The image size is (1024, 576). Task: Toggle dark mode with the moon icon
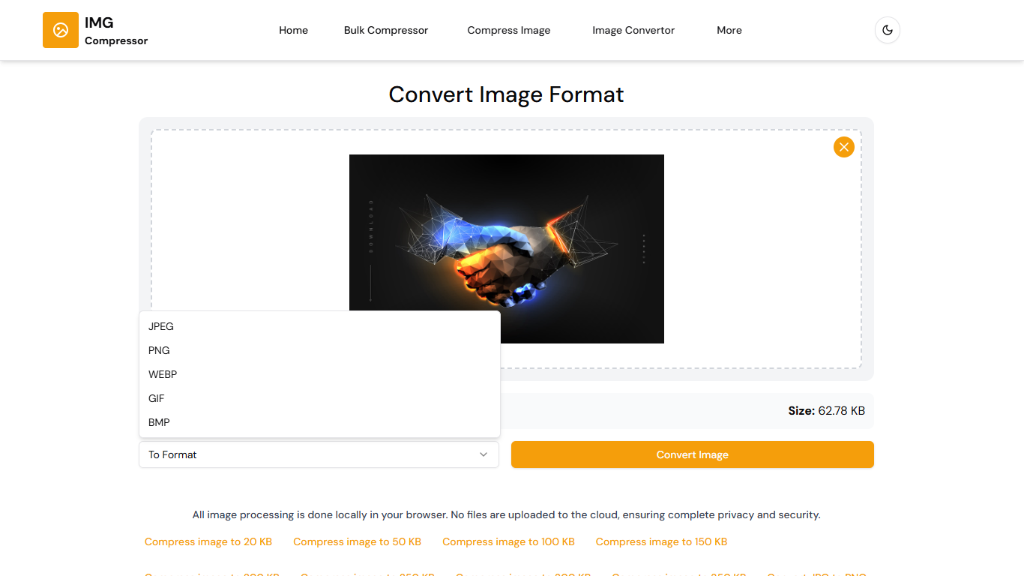tap(887, 30)
